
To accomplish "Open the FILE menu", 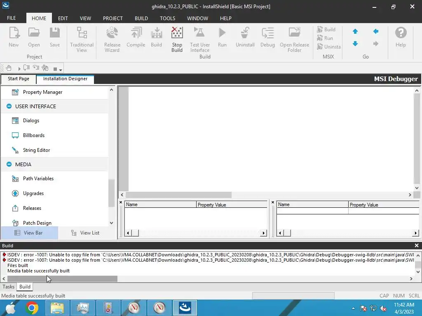I will (11, 18).
